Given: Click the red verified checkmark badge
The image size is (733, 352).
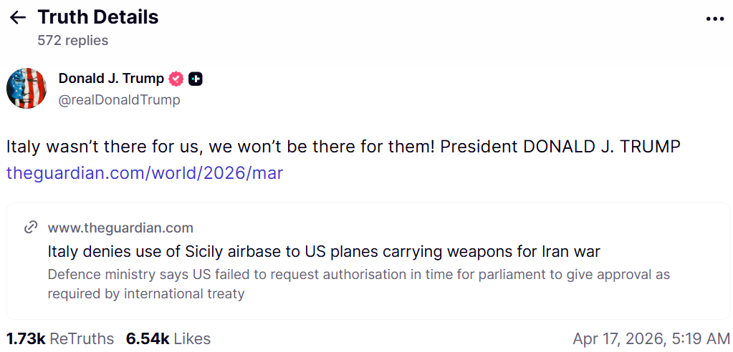Looking at the screenshot, I should pos(176,79).
